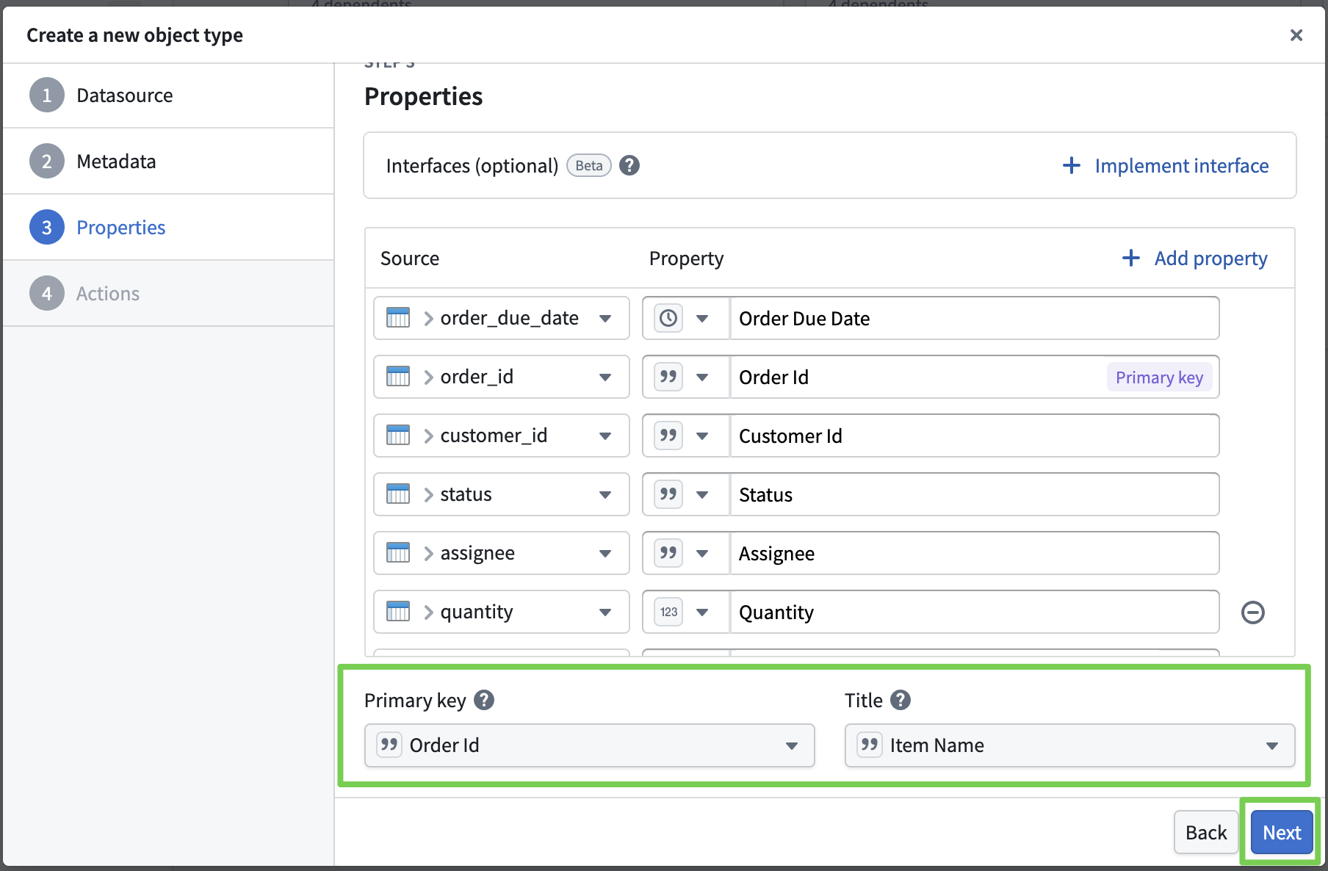Click help icon beside Primary key label

(483, 700)
